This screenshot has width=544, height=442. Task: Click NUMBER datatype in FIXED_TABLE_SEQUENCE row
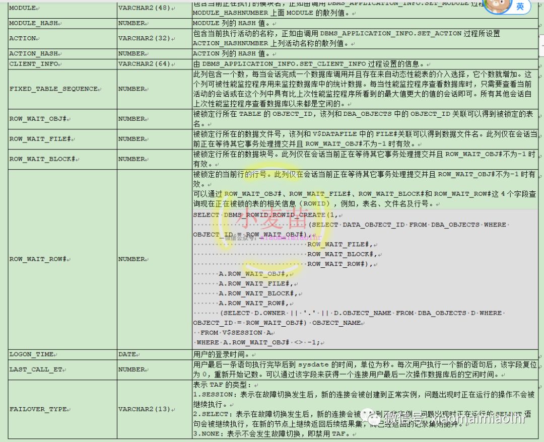tap(155, 89)
